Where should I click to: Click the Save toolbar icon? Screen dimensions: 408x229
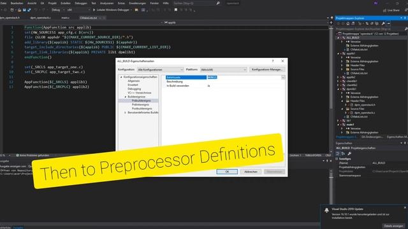pyautogui.click(x=24, y=10)
